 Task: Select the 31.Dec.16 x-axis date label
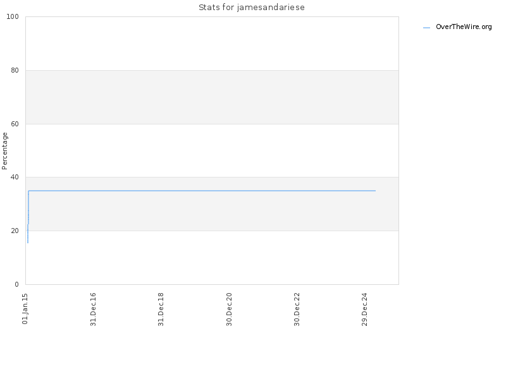[x=93, y=309]
